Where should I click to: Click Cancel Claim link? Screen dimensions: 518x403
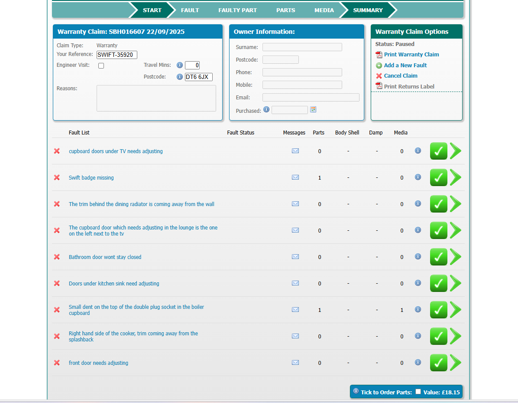click(400, 76)
